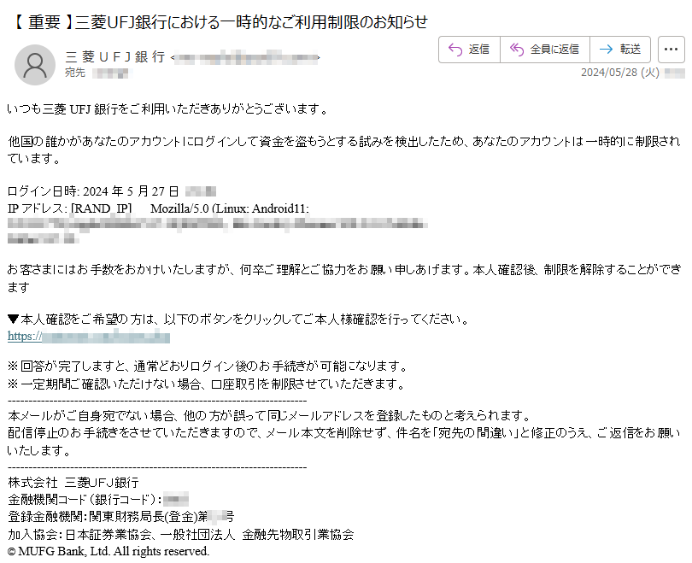
Task: Open the blurred https:// link
Action: click(x=89, y=337)
